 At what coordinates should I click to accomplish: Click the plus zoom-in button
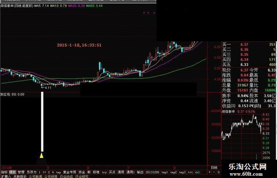click(x=210, y=172)
